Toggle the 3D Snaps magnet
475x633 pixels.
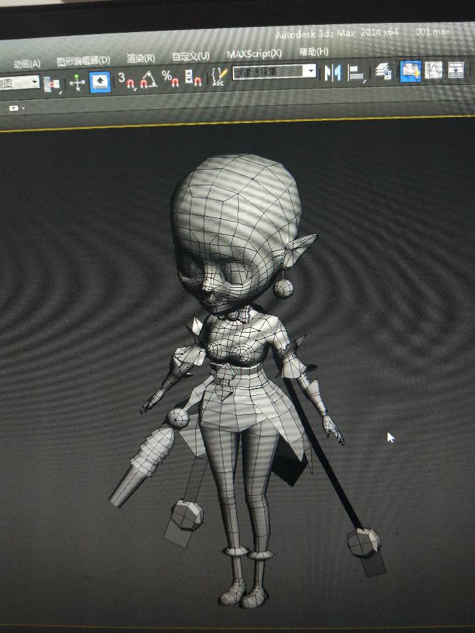point(126,80)
